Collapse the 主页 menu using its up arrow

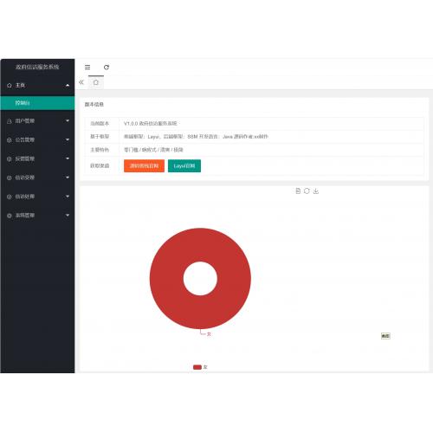click(68, 86)
